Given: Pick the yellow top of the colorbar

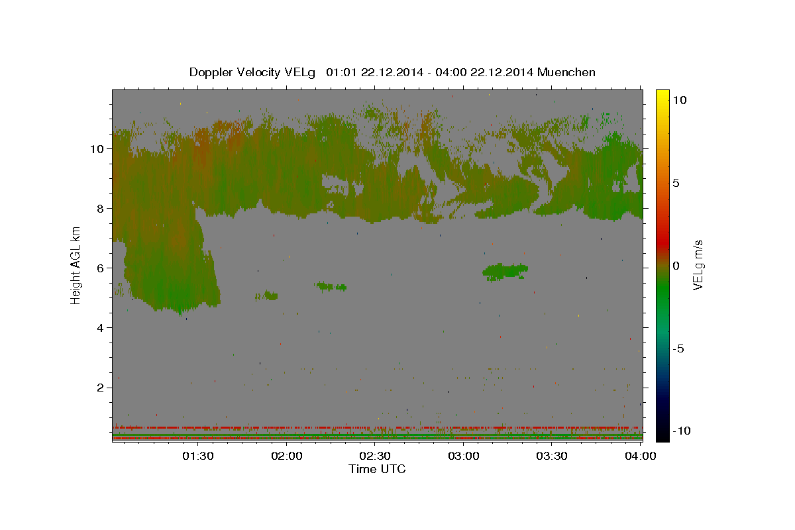Looking at the screenshot, I should (662, 96).
